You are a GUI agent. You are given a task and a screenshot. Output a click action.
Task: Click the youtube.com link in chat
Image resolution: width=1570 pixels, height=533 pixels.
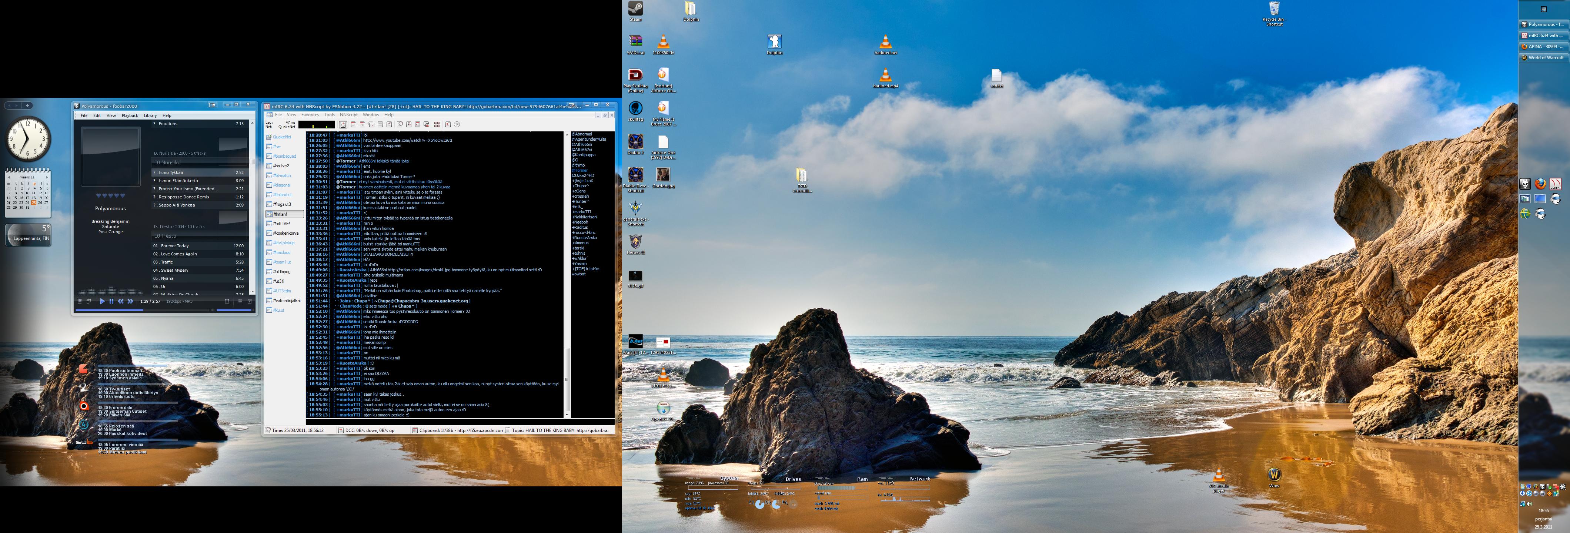click(x=407, y=140)
